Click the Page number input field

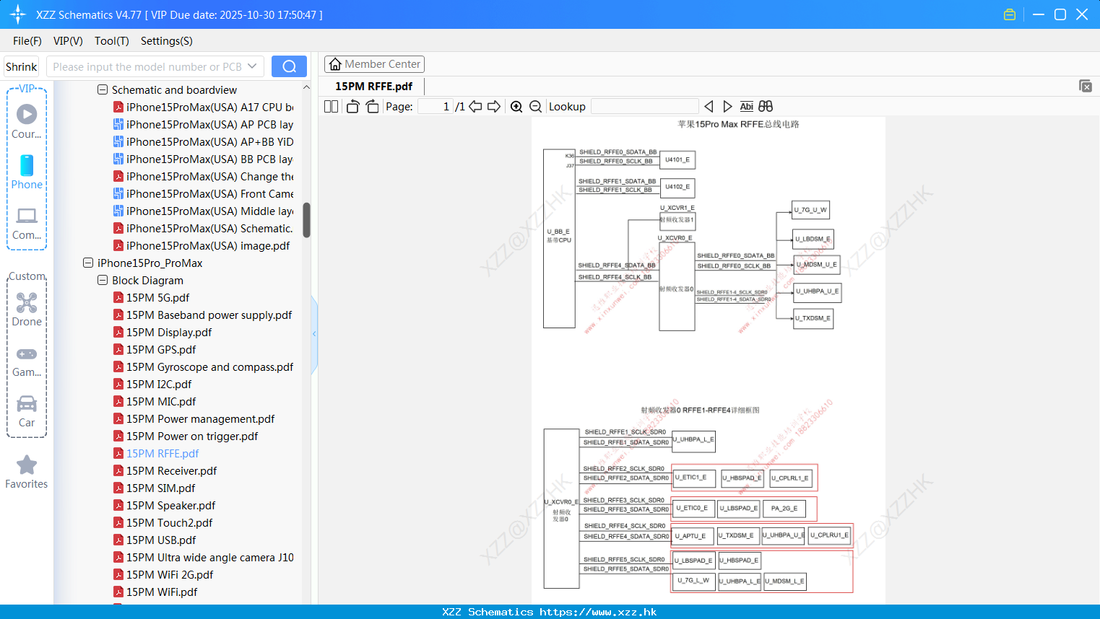pos(436,107)
